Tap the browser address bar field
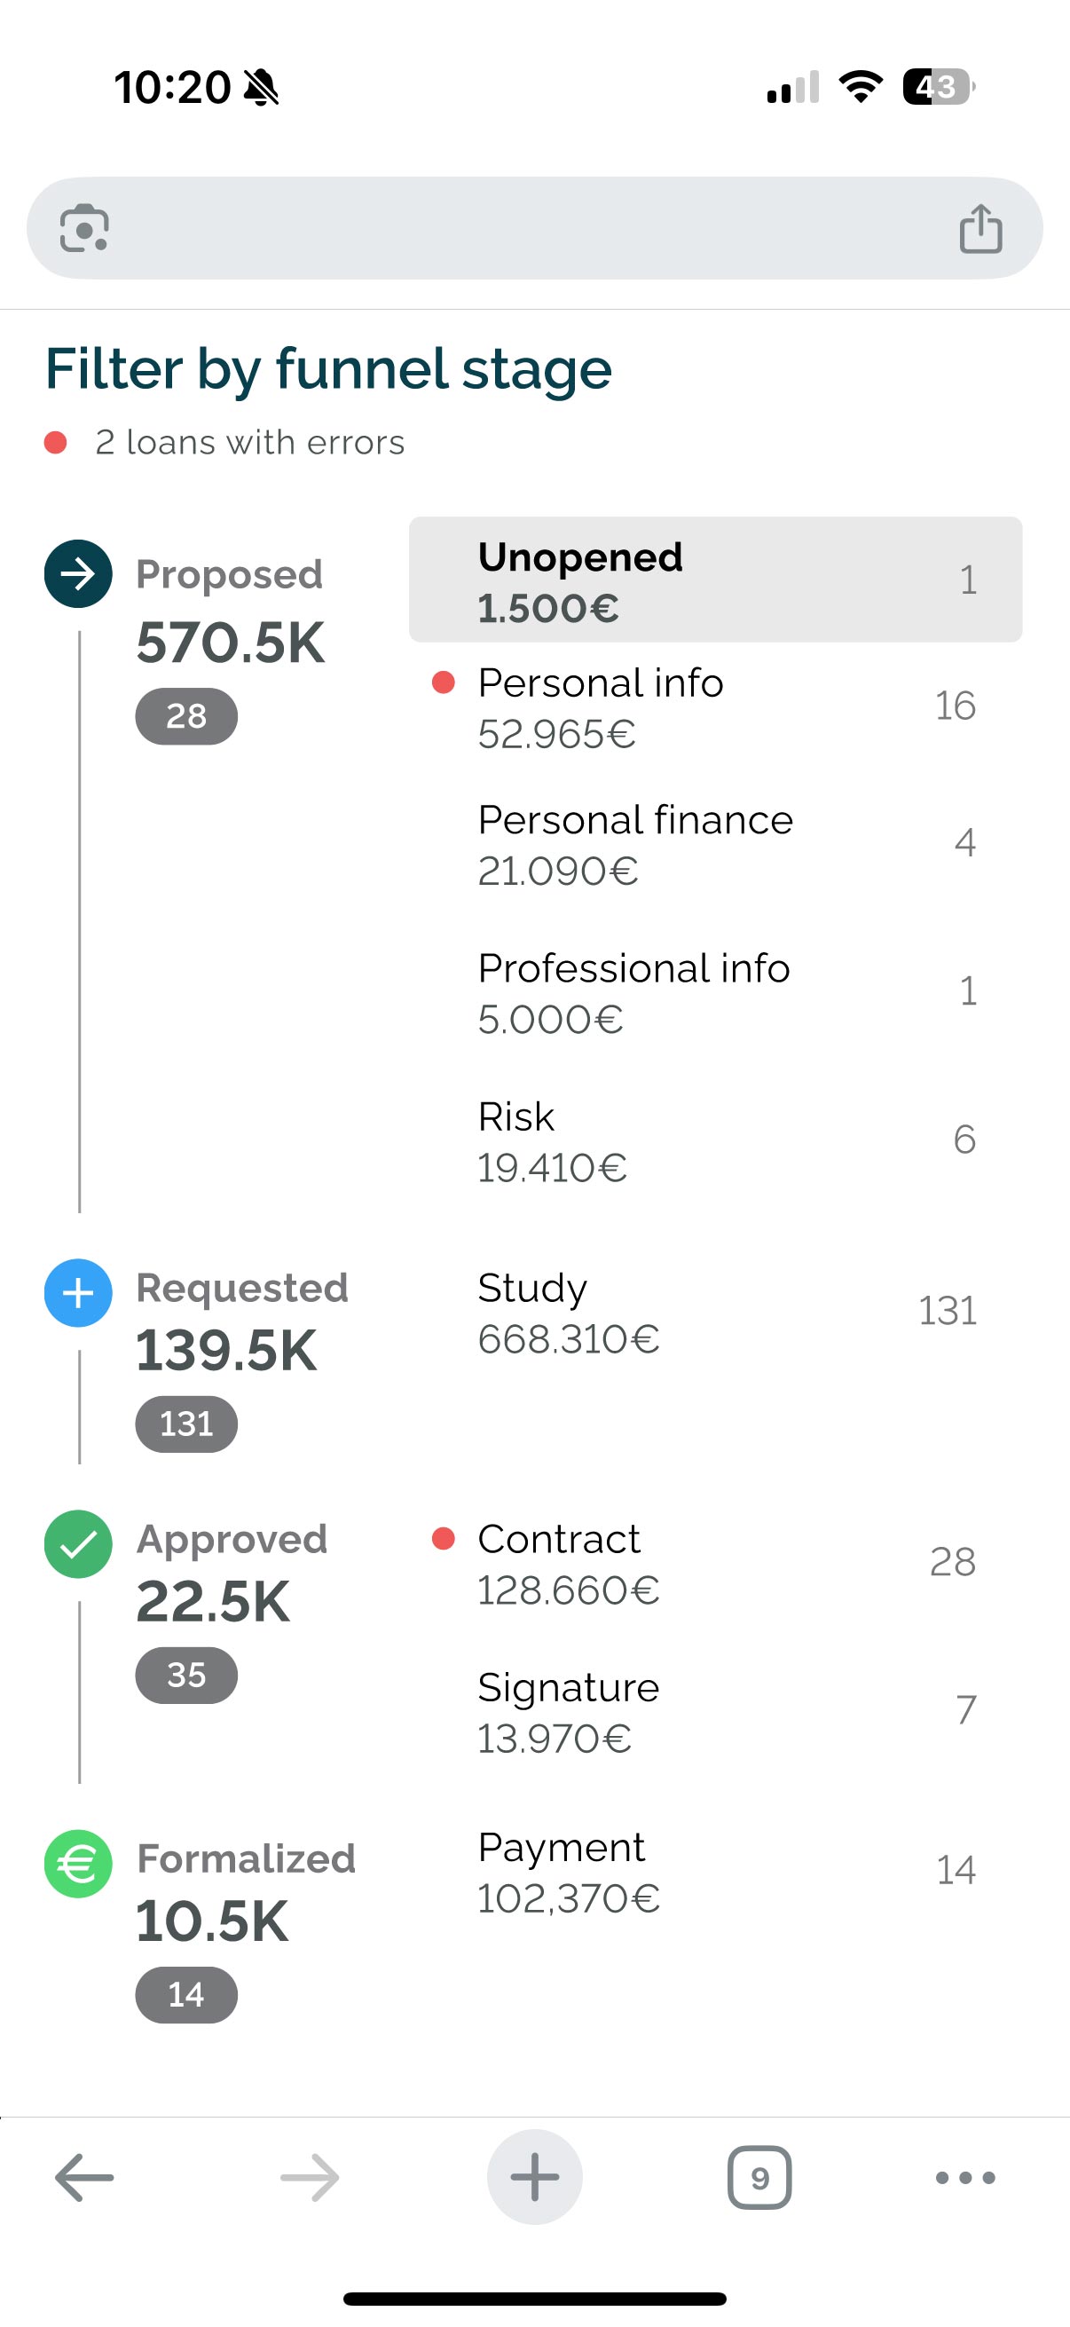This screenshot has height=2327, width=1070. pos(534,227)
